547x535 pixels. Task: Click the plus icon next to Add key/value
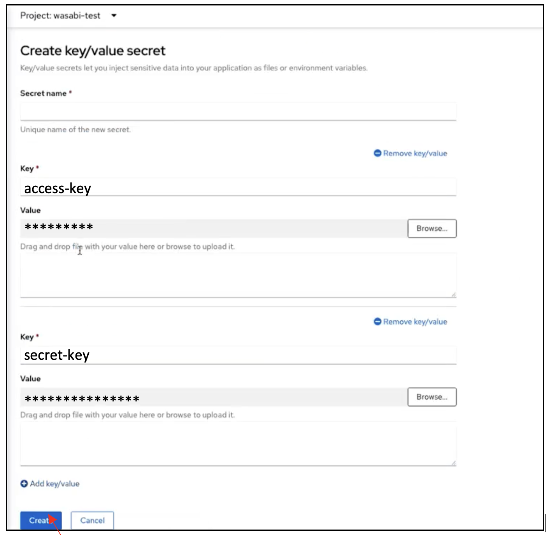(24, 484)
